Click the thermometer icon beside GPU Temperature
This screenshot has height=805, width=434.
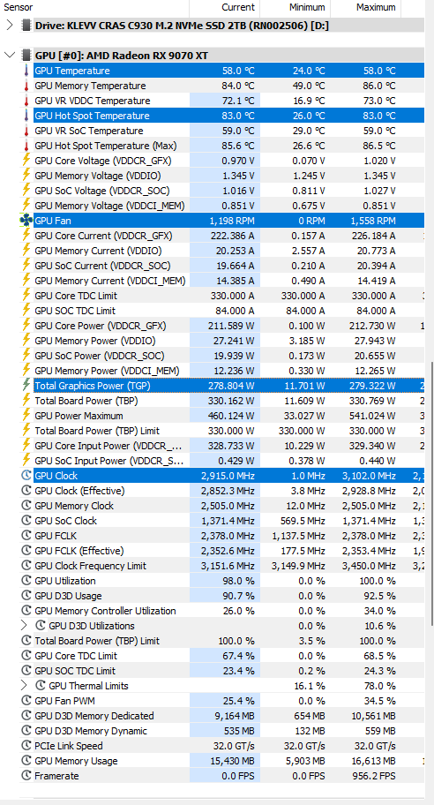pyautogui.click(x=26, y=71)
